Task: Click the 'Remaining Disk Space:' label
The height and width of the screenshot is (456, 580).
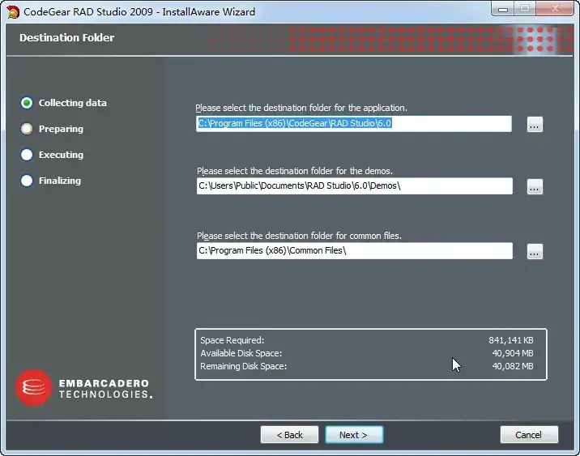Action: (243, 366)
